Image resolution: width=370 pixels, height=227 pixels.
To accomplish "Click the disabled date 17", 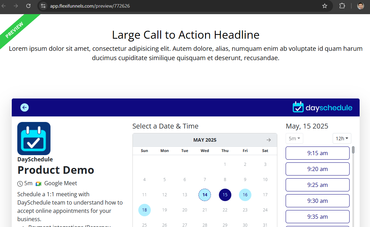I will point(265,195).
